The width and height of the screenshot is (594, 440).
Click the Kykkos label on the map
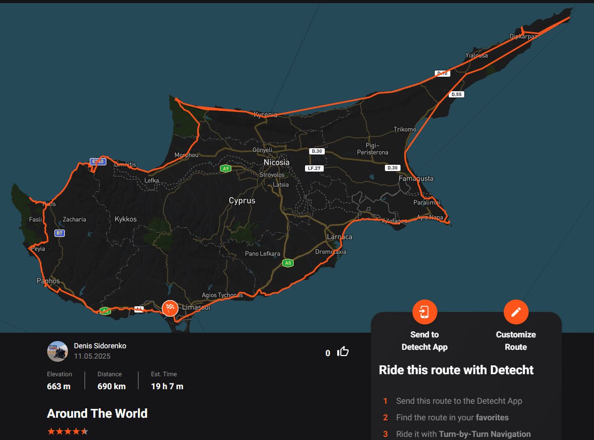126,219
